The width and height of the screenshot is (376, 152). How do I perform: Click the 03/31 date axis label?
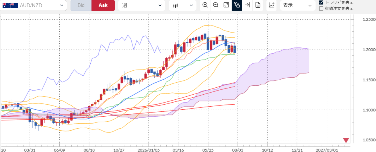point(30,150)
